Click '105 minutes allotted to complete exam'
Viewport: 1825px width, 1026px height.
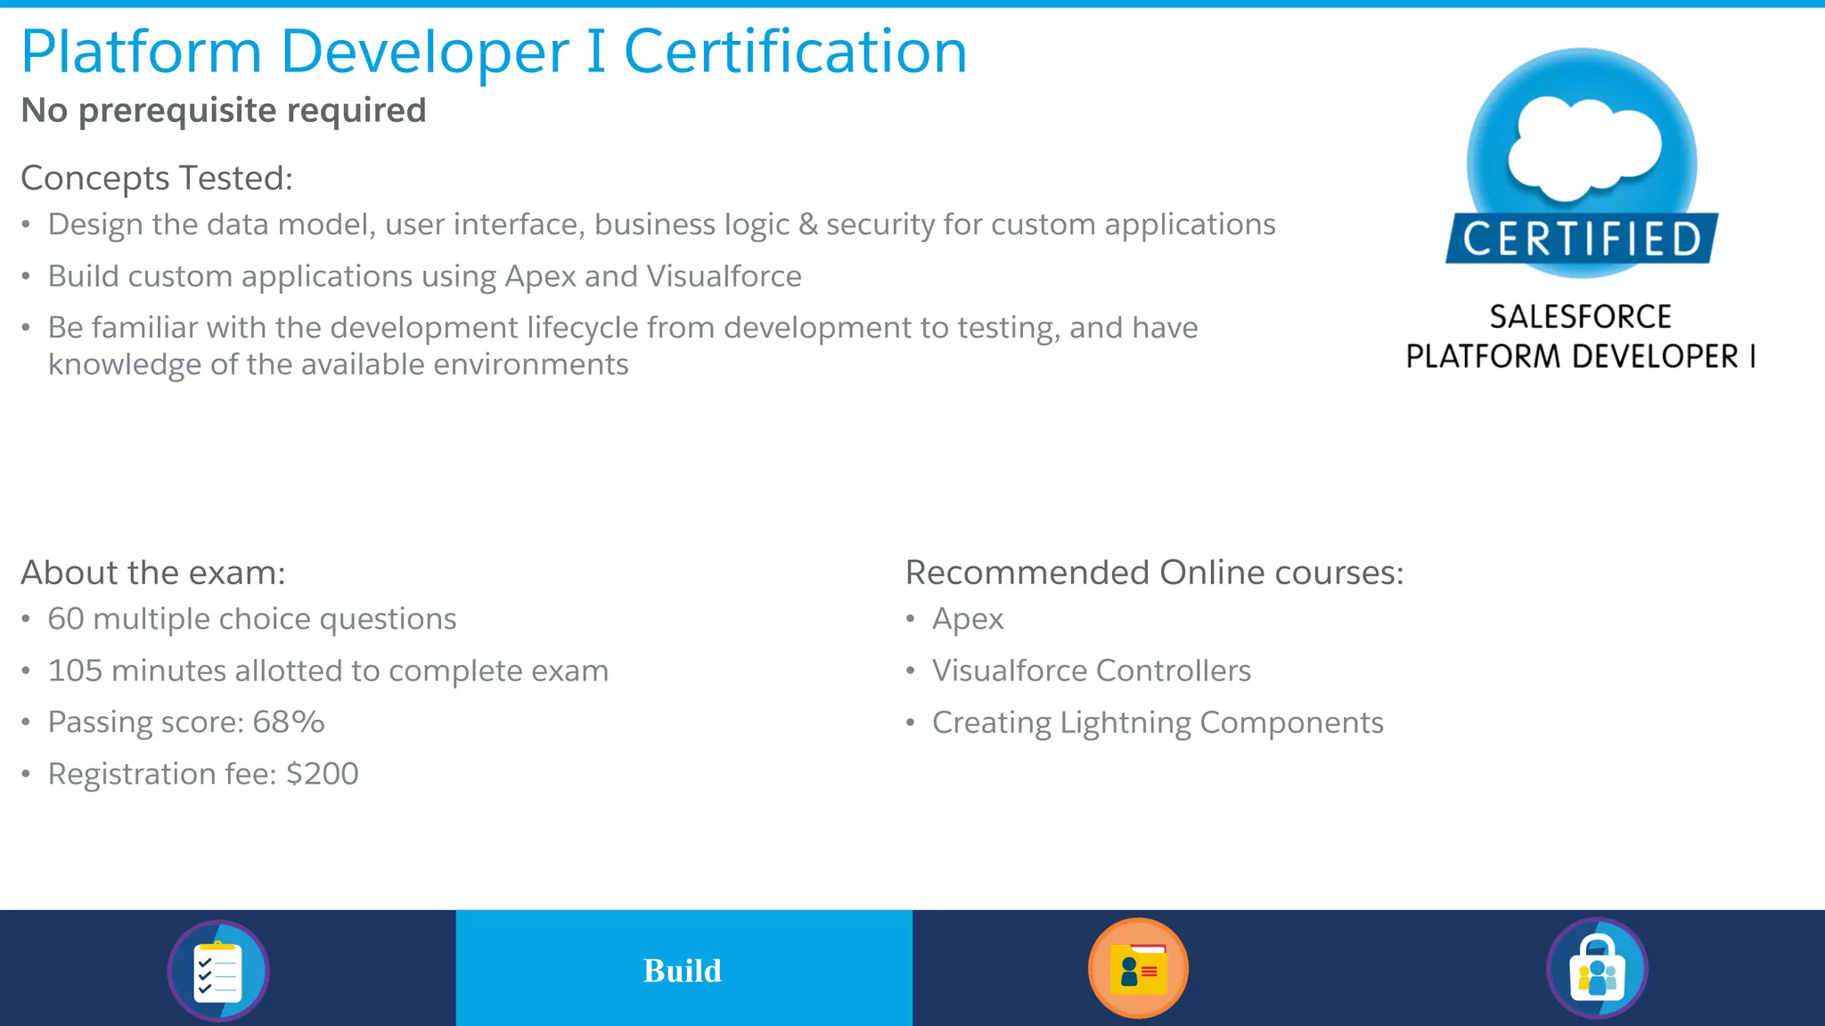(328, 671)
